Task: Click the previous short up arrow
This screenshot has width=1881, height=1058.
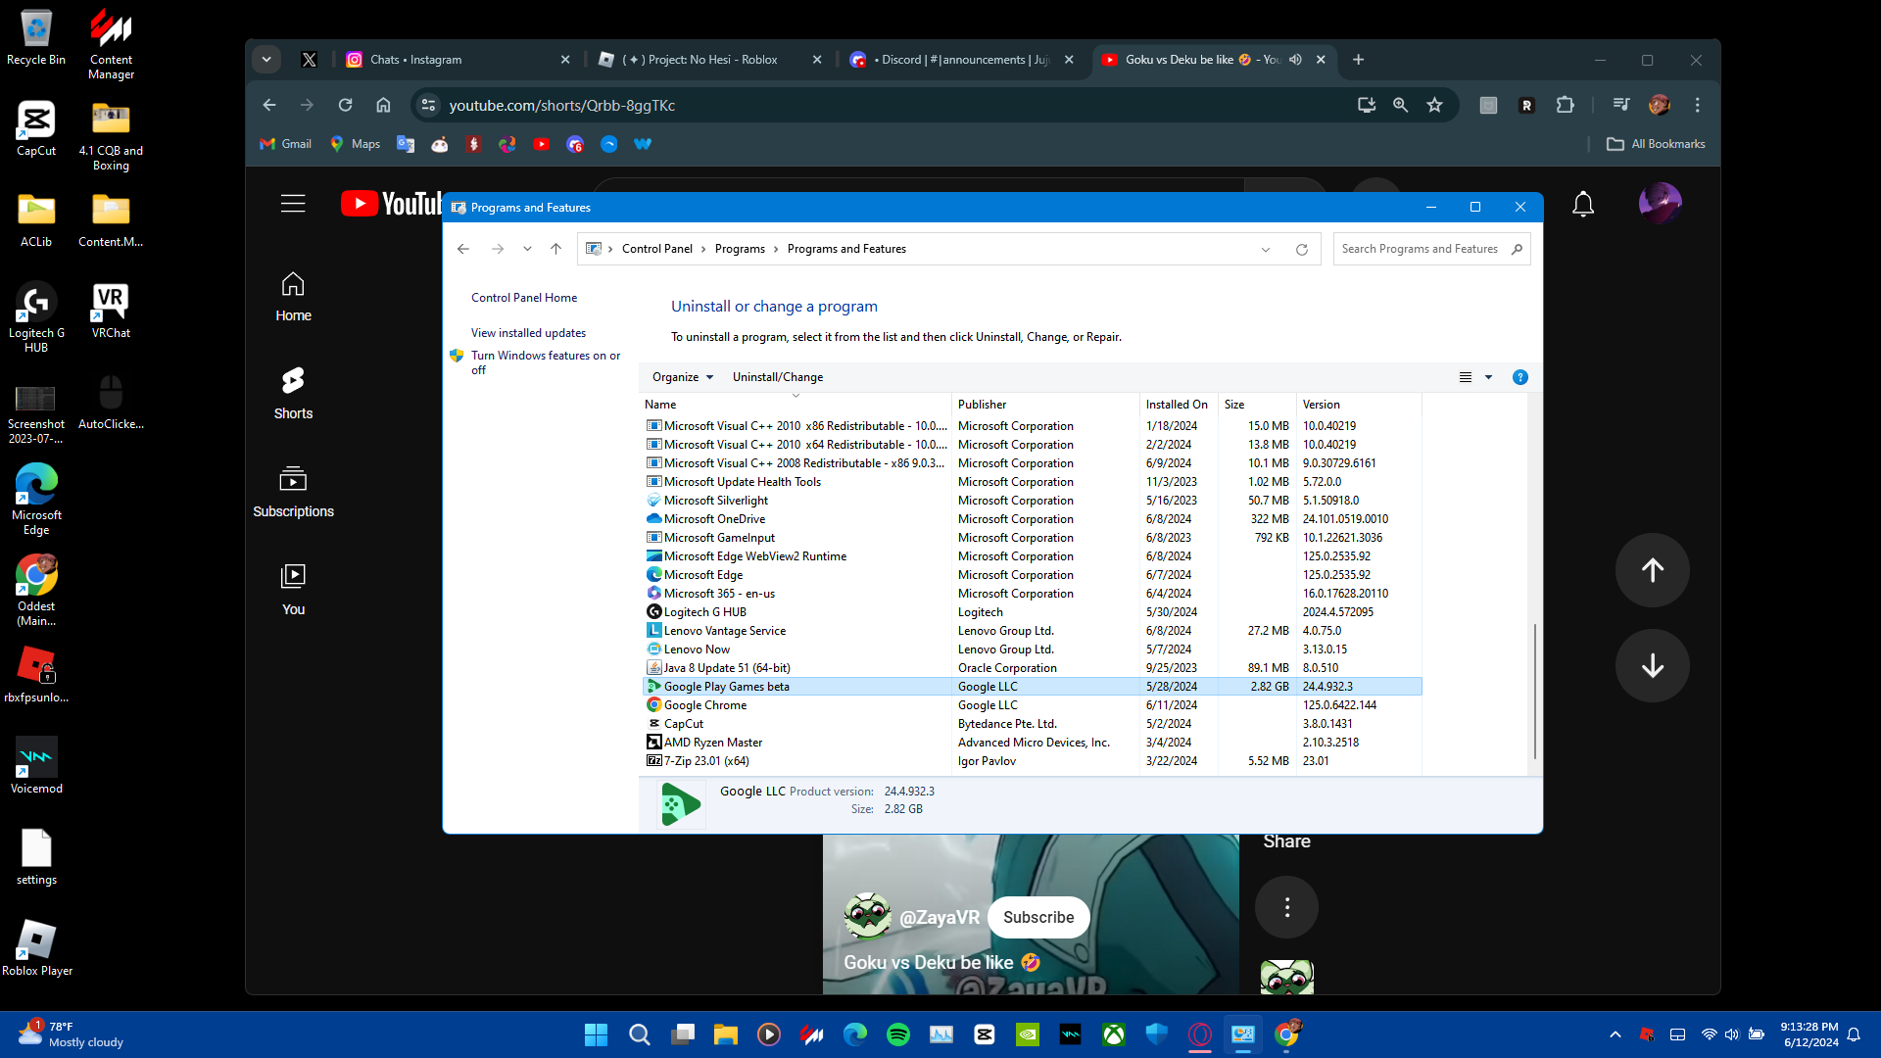Action: (1652, 570)
